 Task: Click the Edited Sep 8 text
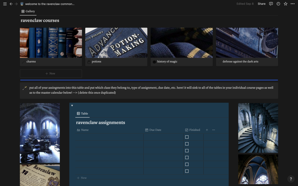pos(245,4)
